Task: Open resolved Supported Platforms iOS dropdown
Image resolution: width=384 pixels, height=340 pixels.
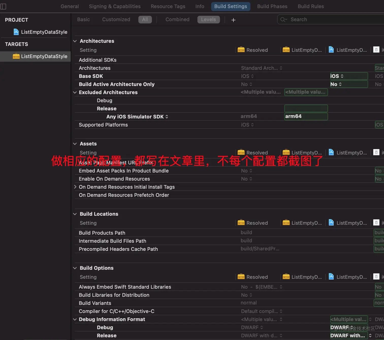Action: point(247,125)
